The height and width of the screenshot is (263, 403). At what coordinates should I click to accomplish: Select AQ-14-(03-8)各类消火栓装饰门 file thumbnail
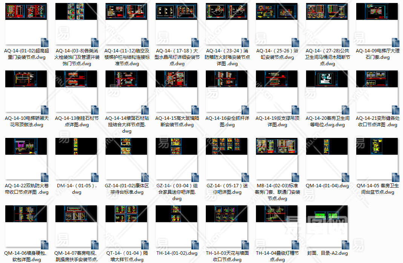click(76, 24)
